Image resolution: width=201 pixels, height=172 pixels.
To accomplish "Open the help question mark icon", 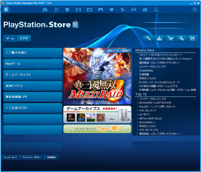I will pyautogui.click(x=195, y=9).
